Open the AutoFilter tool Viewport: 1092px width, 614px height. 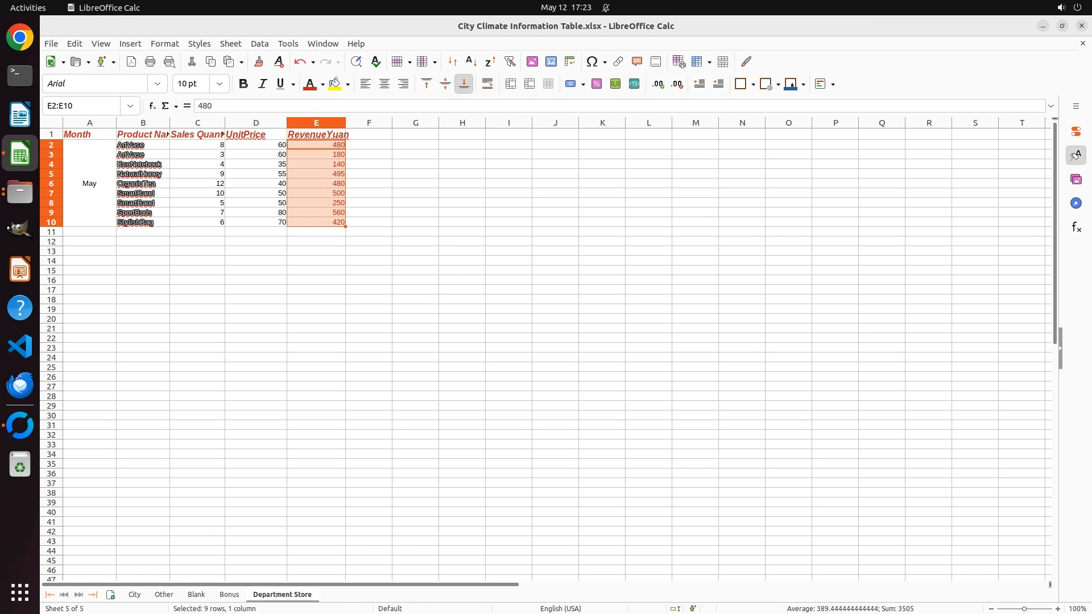pyautogui.click(x=510, y=61)
